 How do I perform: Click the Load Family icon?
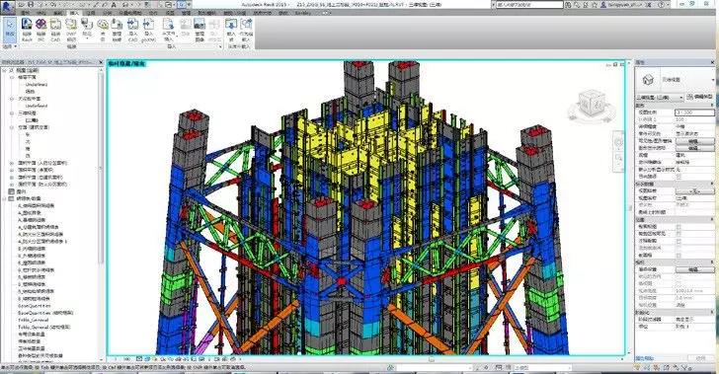[231, 30]
